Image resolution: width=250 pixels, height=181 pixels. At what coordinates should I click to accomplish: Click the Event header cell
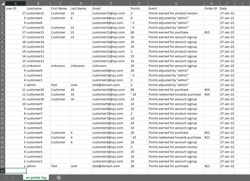tap(176, 8)
